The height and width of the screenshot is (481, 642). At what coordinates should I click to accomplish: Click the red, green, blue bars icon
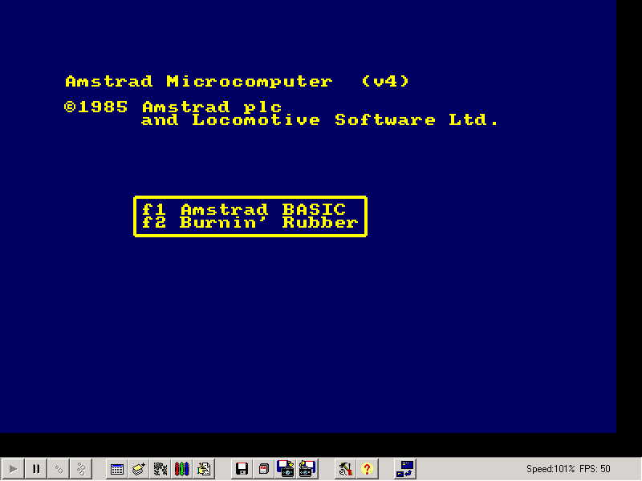tap(182, 469)
